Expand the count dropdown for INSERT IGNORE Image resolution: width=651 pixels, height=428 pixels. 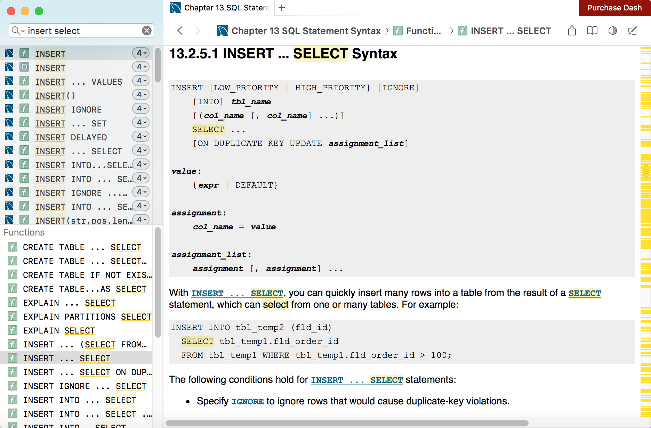(x=141, y=108)
